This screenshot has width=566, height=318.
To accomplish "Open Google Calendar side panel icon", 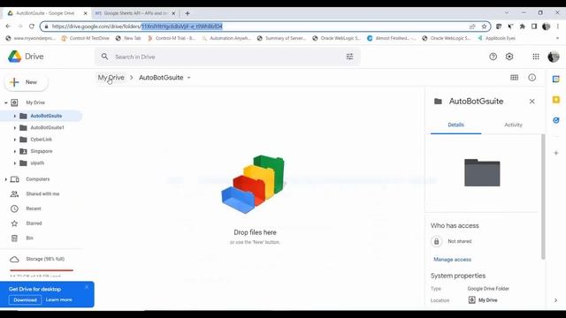I will [x=556, y=79].
